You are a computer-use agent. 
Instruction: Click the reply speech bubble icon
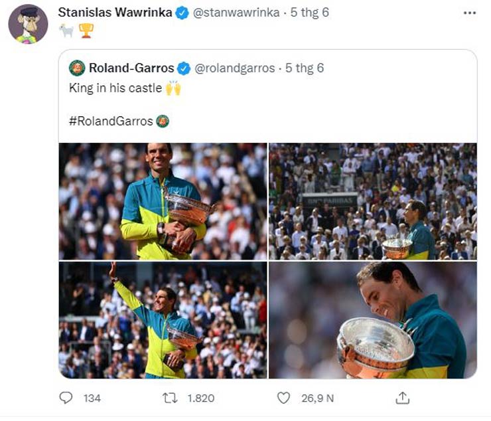(66, 398)
